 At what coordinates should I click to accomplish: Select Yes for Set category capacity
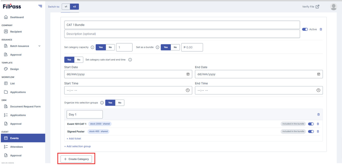(101, 47)
